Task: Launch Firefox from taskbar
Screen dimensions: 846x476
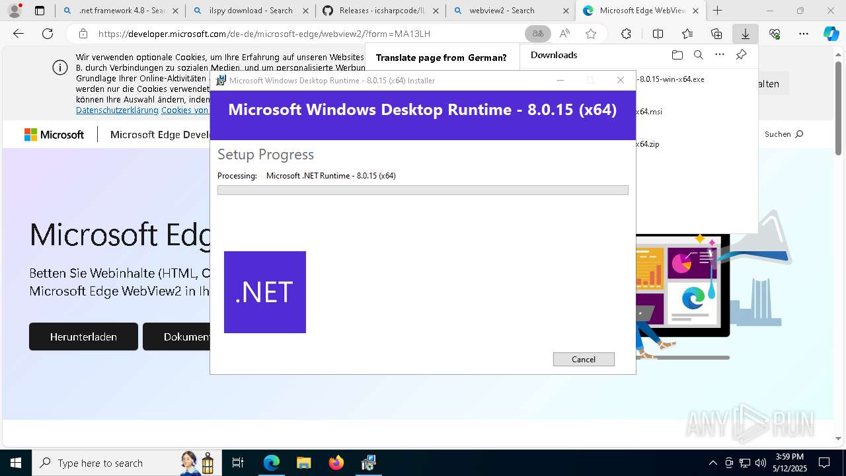Action: 336,463
